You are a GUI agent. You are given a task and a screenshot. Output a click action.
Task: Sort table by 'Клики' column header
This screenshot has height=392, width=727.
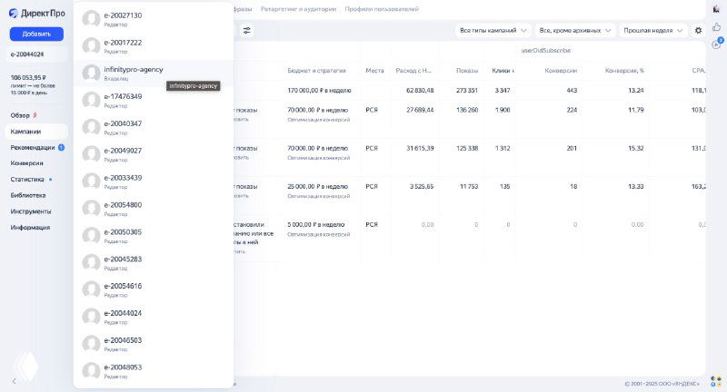pyautogui.click(x=502, y=70)
